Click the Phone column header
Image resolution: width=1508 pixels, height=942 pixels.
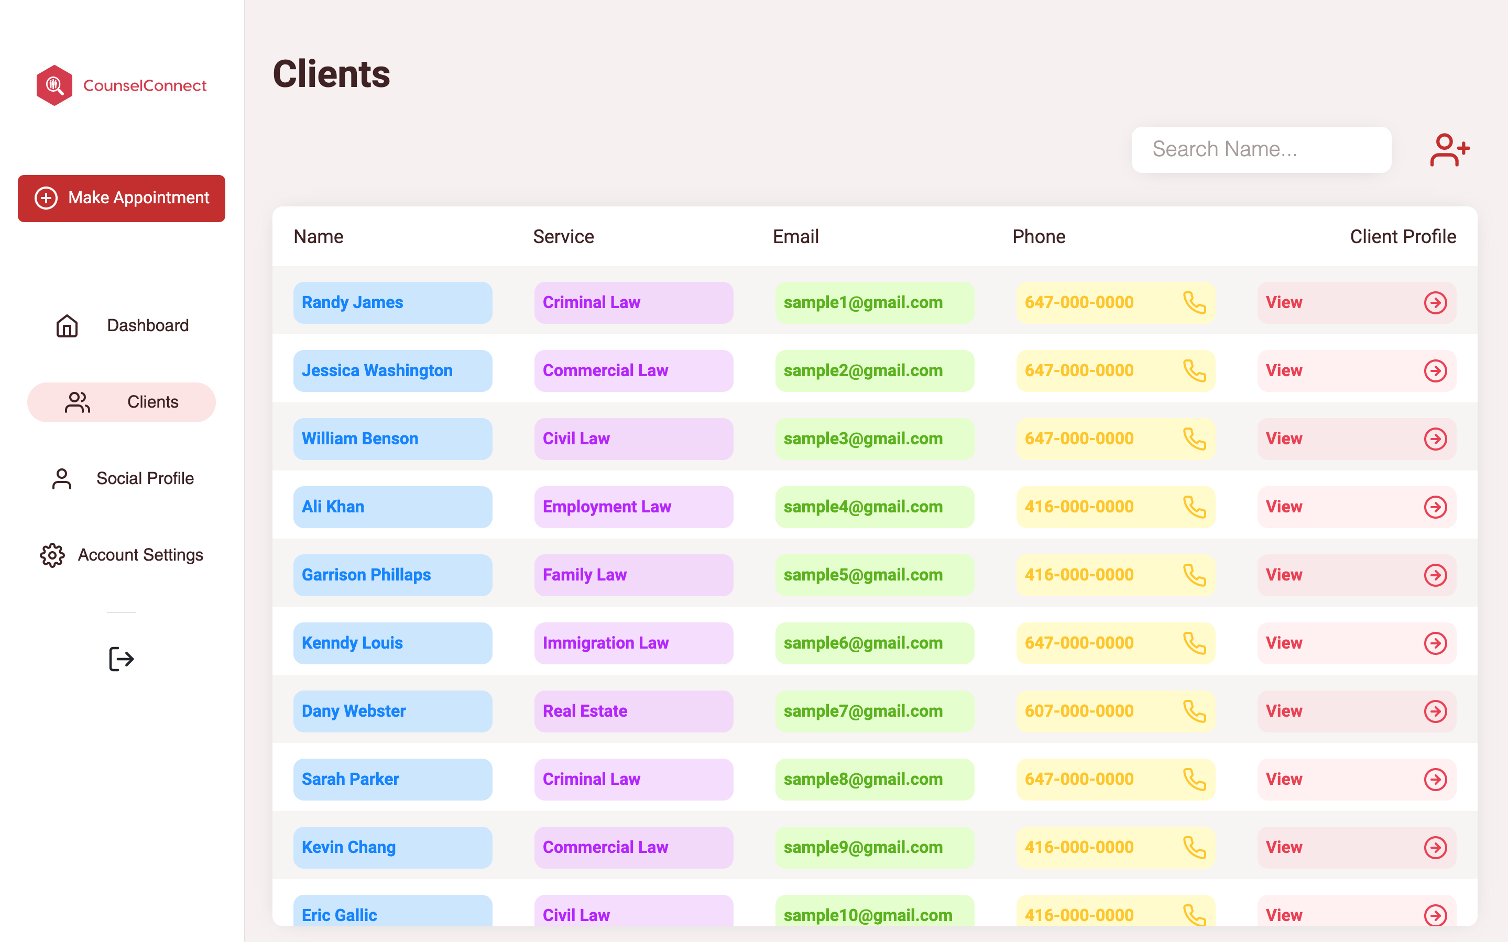coord(1039,237)
